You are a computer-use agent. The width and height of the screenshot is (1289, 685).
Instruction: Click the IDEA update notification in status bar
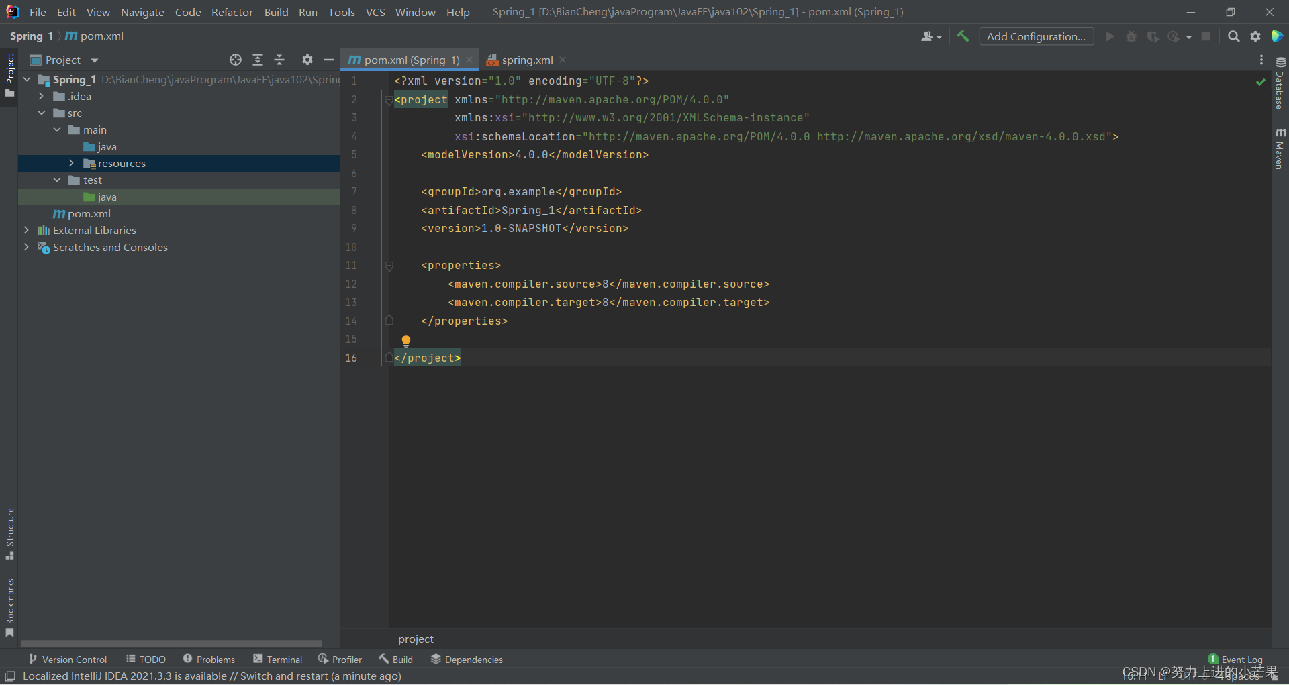[x=211, y=676]
